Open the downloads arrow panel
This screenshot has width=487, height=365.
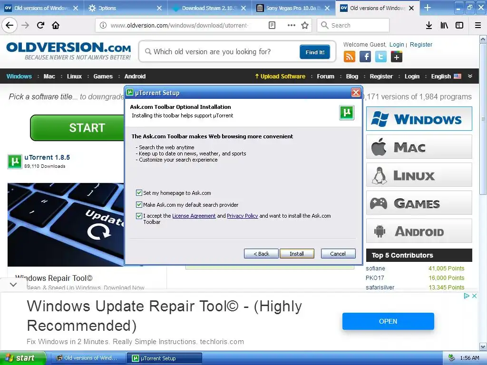[x=429, y=25]
